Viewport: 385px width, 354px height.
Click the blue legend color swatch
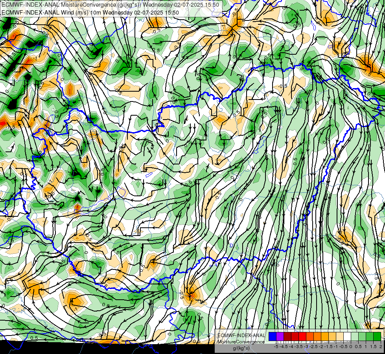point(273,336)
